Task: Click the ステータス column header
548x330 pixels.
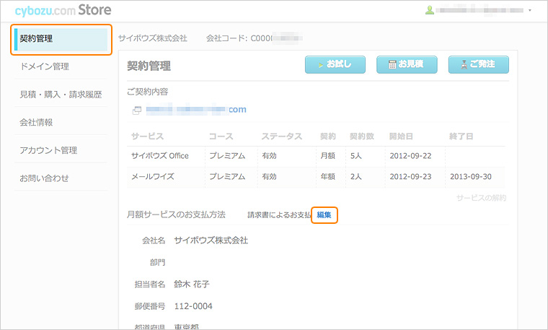Action: [x=282, y=136]
